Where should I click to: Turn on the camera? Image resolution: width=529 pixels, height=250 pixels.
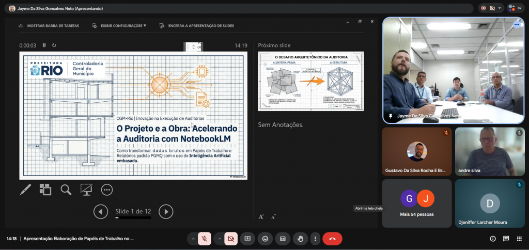click(231, 239)
